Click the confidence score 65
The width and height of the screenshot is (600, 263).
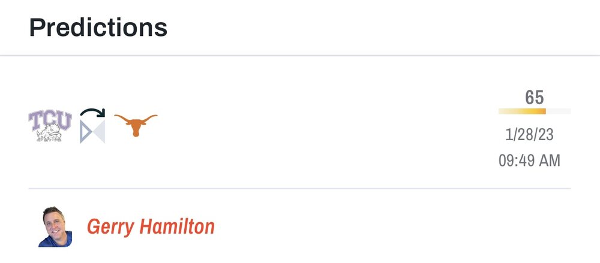pos(534,97)
